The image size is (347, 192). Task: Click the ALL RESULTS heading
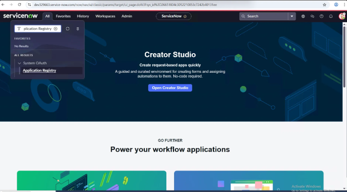pos(23,55)
